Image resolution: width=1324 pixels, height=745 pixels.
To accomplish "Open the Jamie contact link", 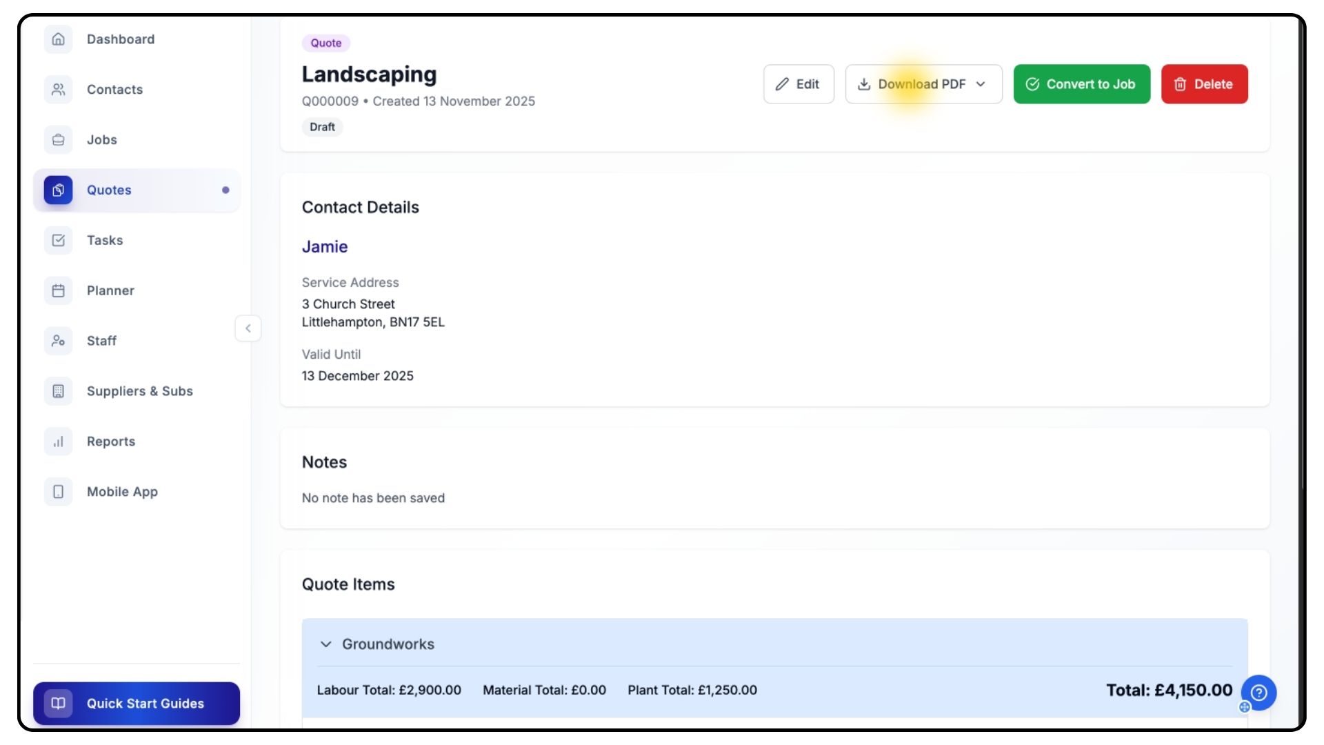I will (x=325, y=247).
